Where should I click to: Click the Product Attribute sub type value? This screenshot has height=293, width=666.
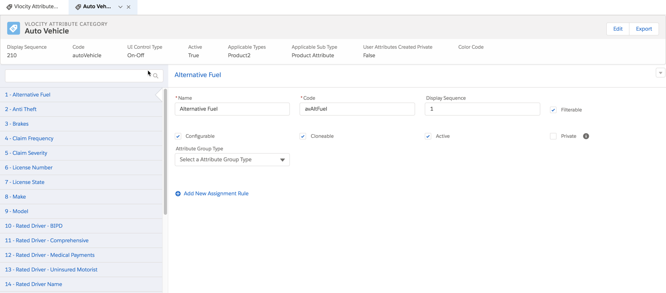pos(313,56)
